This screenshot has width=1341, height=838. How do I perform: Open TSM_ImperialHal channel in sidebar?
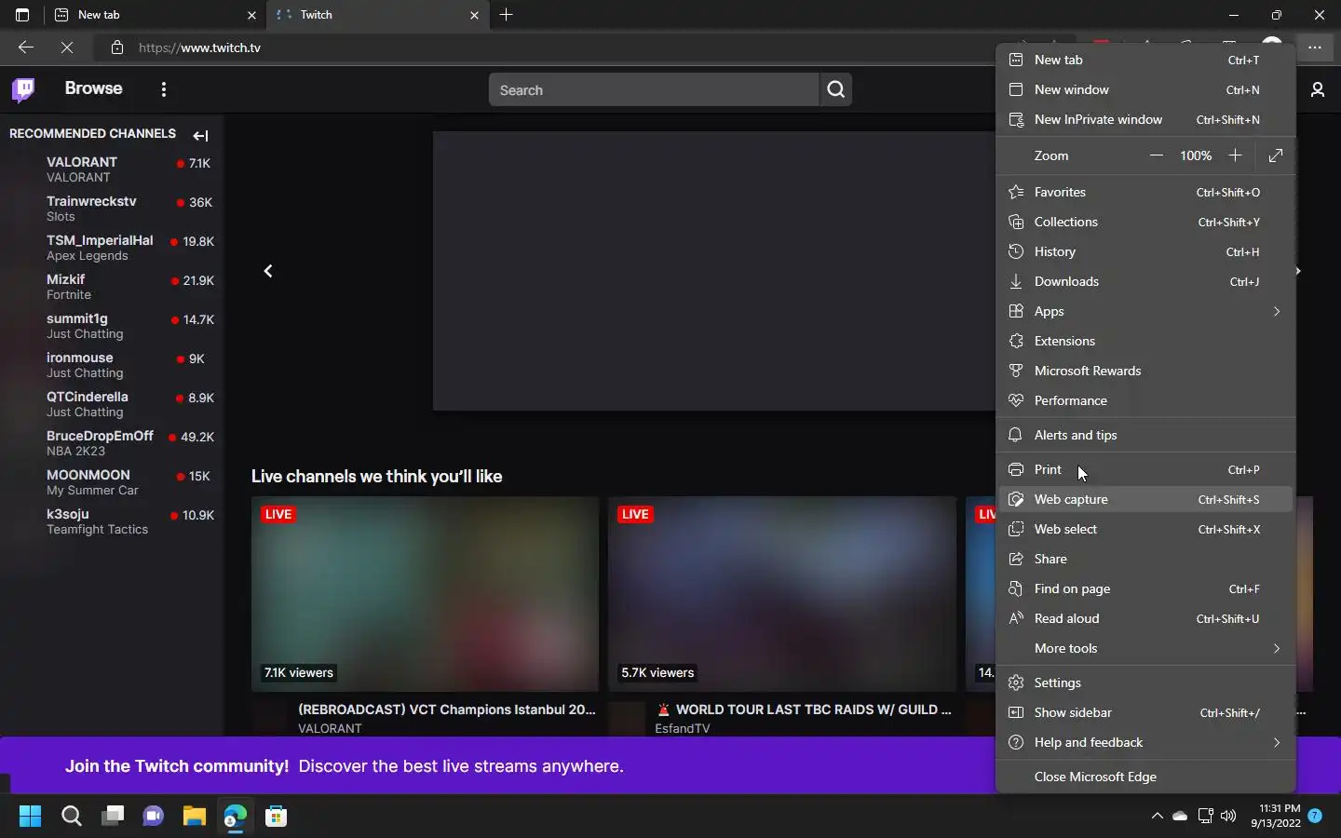pyautogui.click(x=112, y=248)
